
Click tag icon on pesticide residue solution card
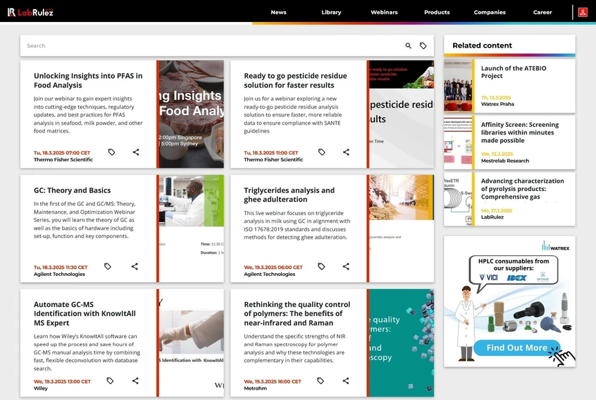[322, 152]
